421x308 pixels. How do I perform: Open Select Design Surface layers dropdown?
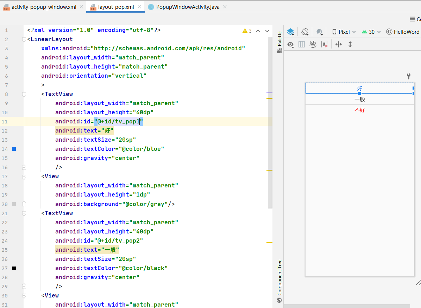(x=290, y=32)
